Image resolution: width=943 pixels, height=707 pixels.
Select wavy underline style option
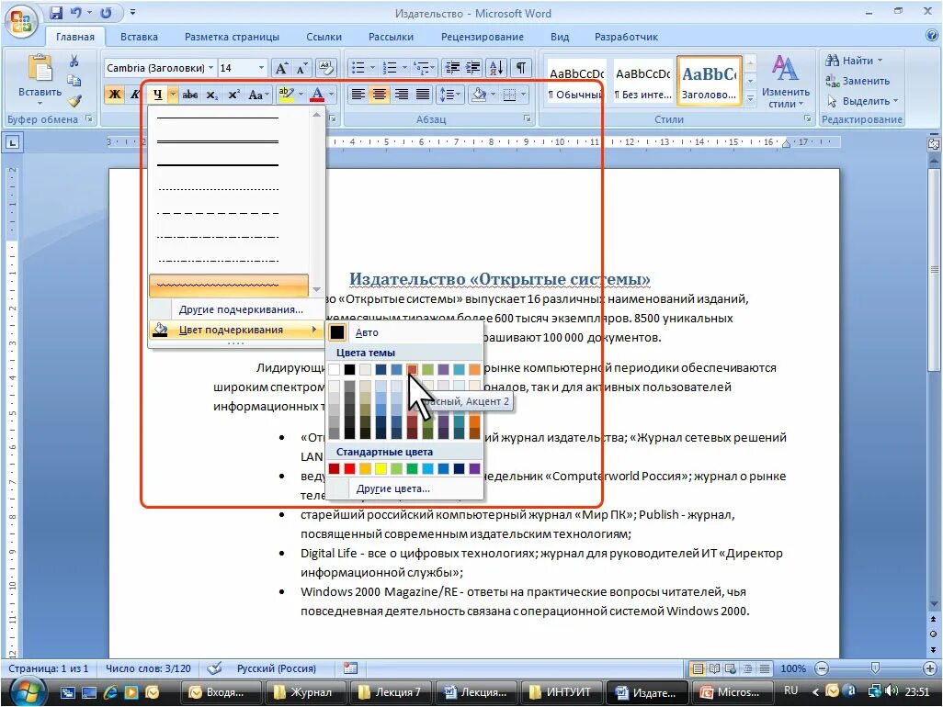[229, 286]
